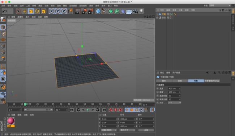Toggle the X axis lock

[51, 11]
